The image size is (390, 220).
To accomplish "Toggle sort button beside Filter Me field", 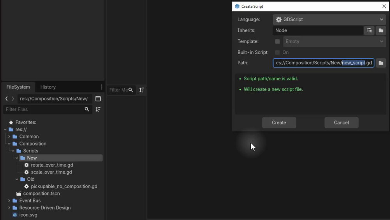I will coord(142,90).
